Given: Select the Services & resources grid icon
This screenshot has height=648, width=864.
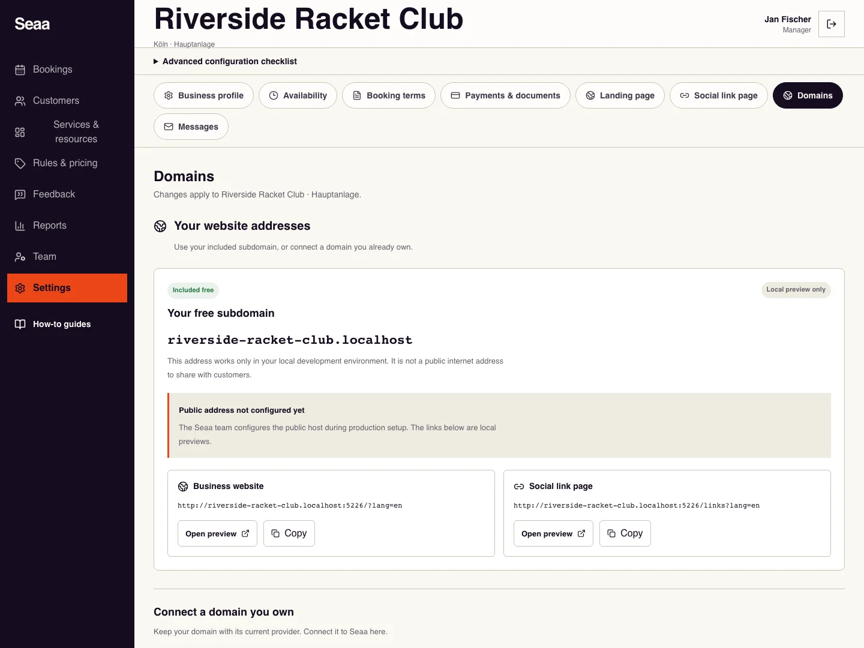Looking at the screenshot, I should [20, 132].
